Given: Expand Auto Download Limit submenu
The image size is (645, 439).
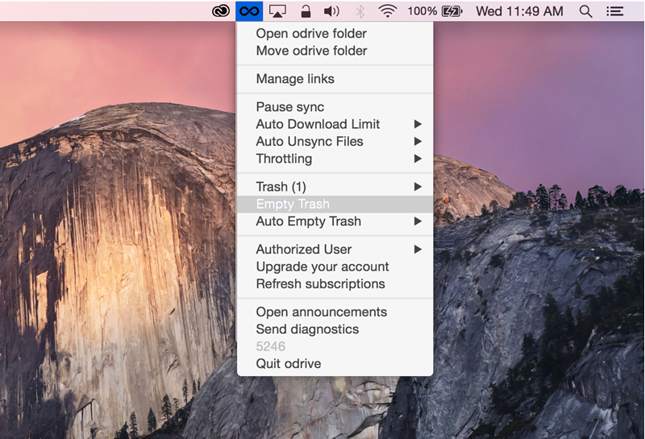Looking at the screenshot, I should click(335, 124).
